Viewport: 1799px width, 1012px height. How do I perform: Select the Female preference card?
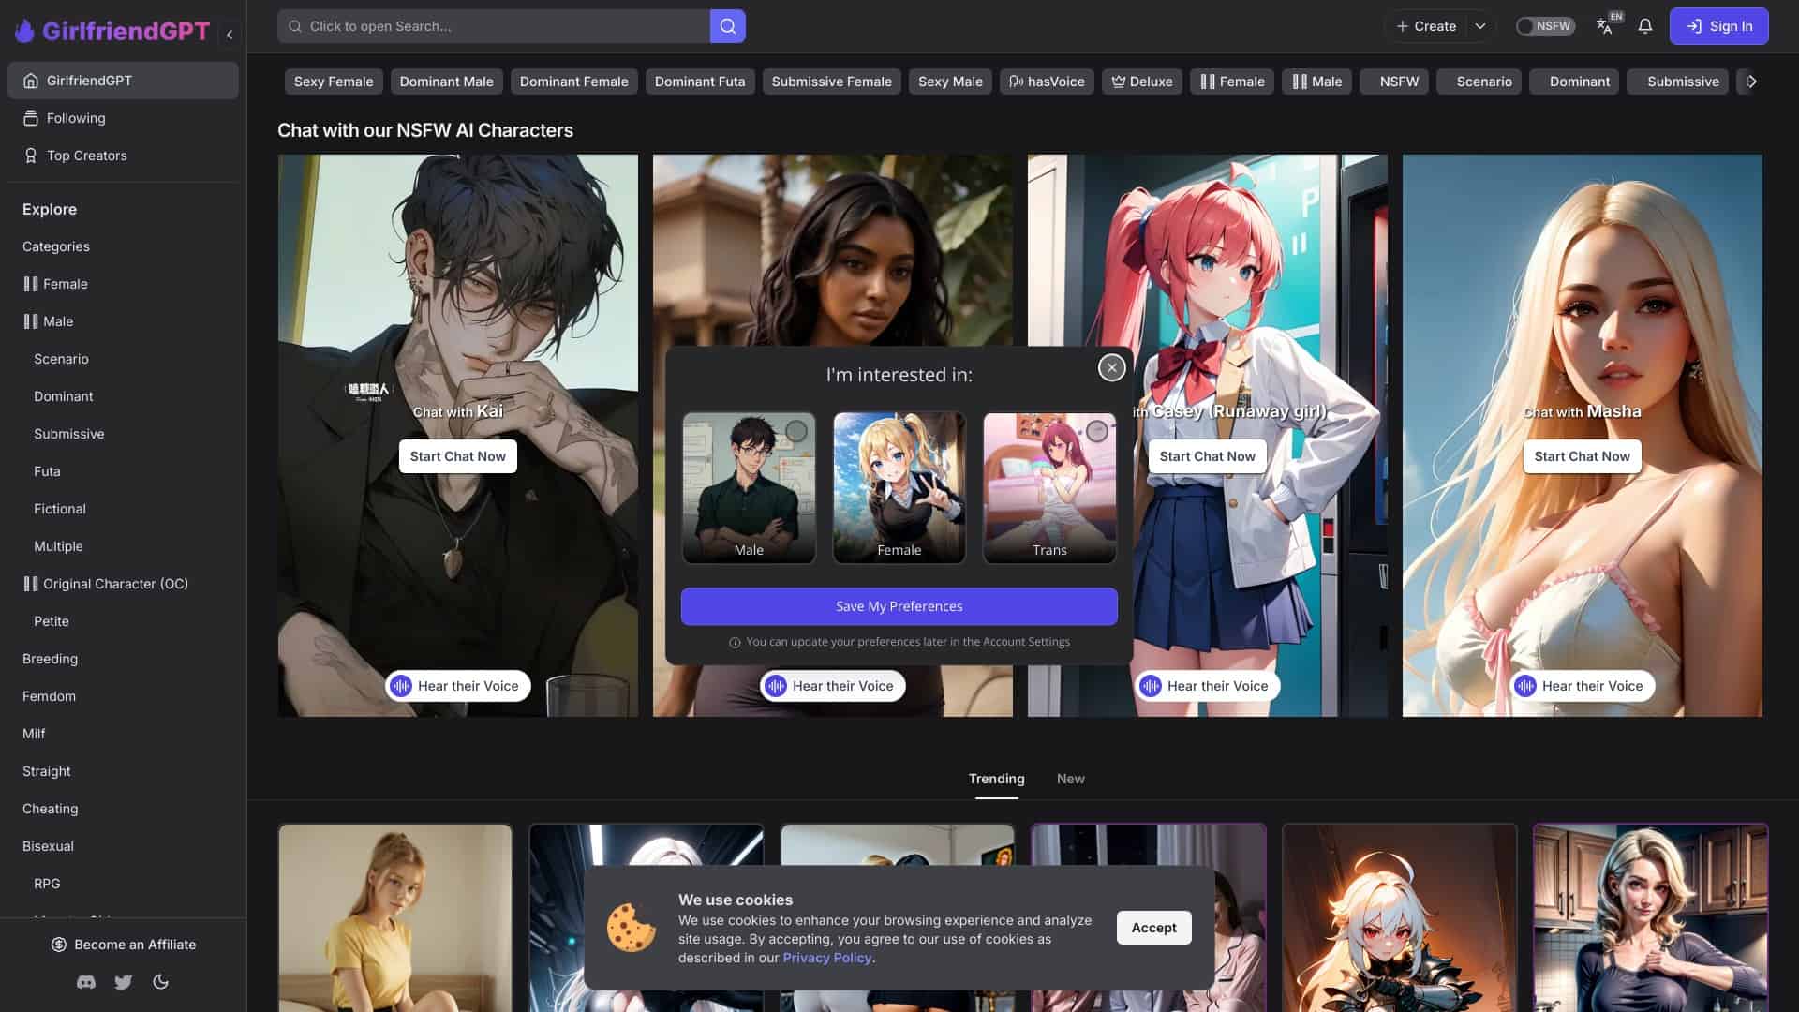point(899,487)
